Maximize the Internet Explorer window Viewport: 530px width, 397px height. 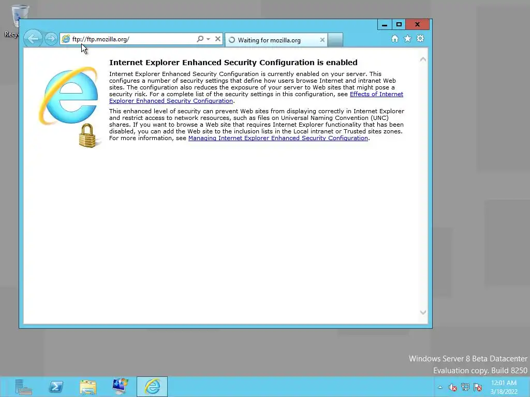399,25
